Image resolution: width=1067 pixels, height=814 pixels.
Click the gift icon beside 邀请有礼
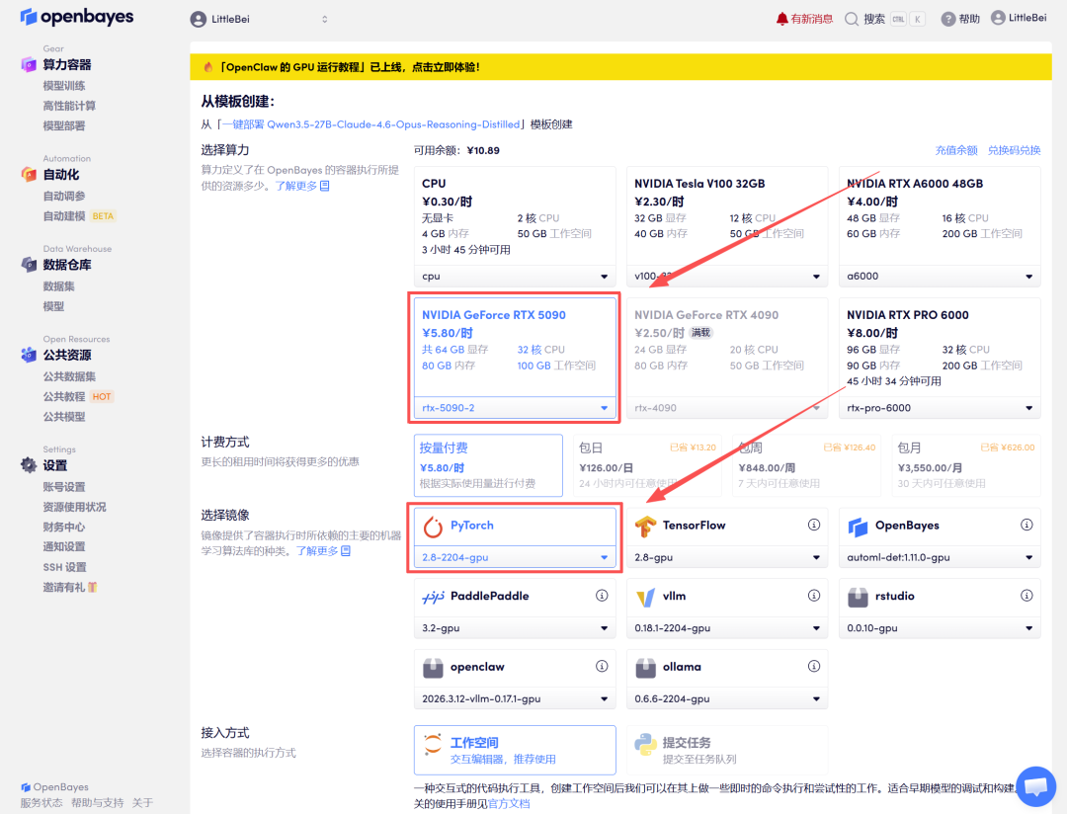(x=93, y=587)
